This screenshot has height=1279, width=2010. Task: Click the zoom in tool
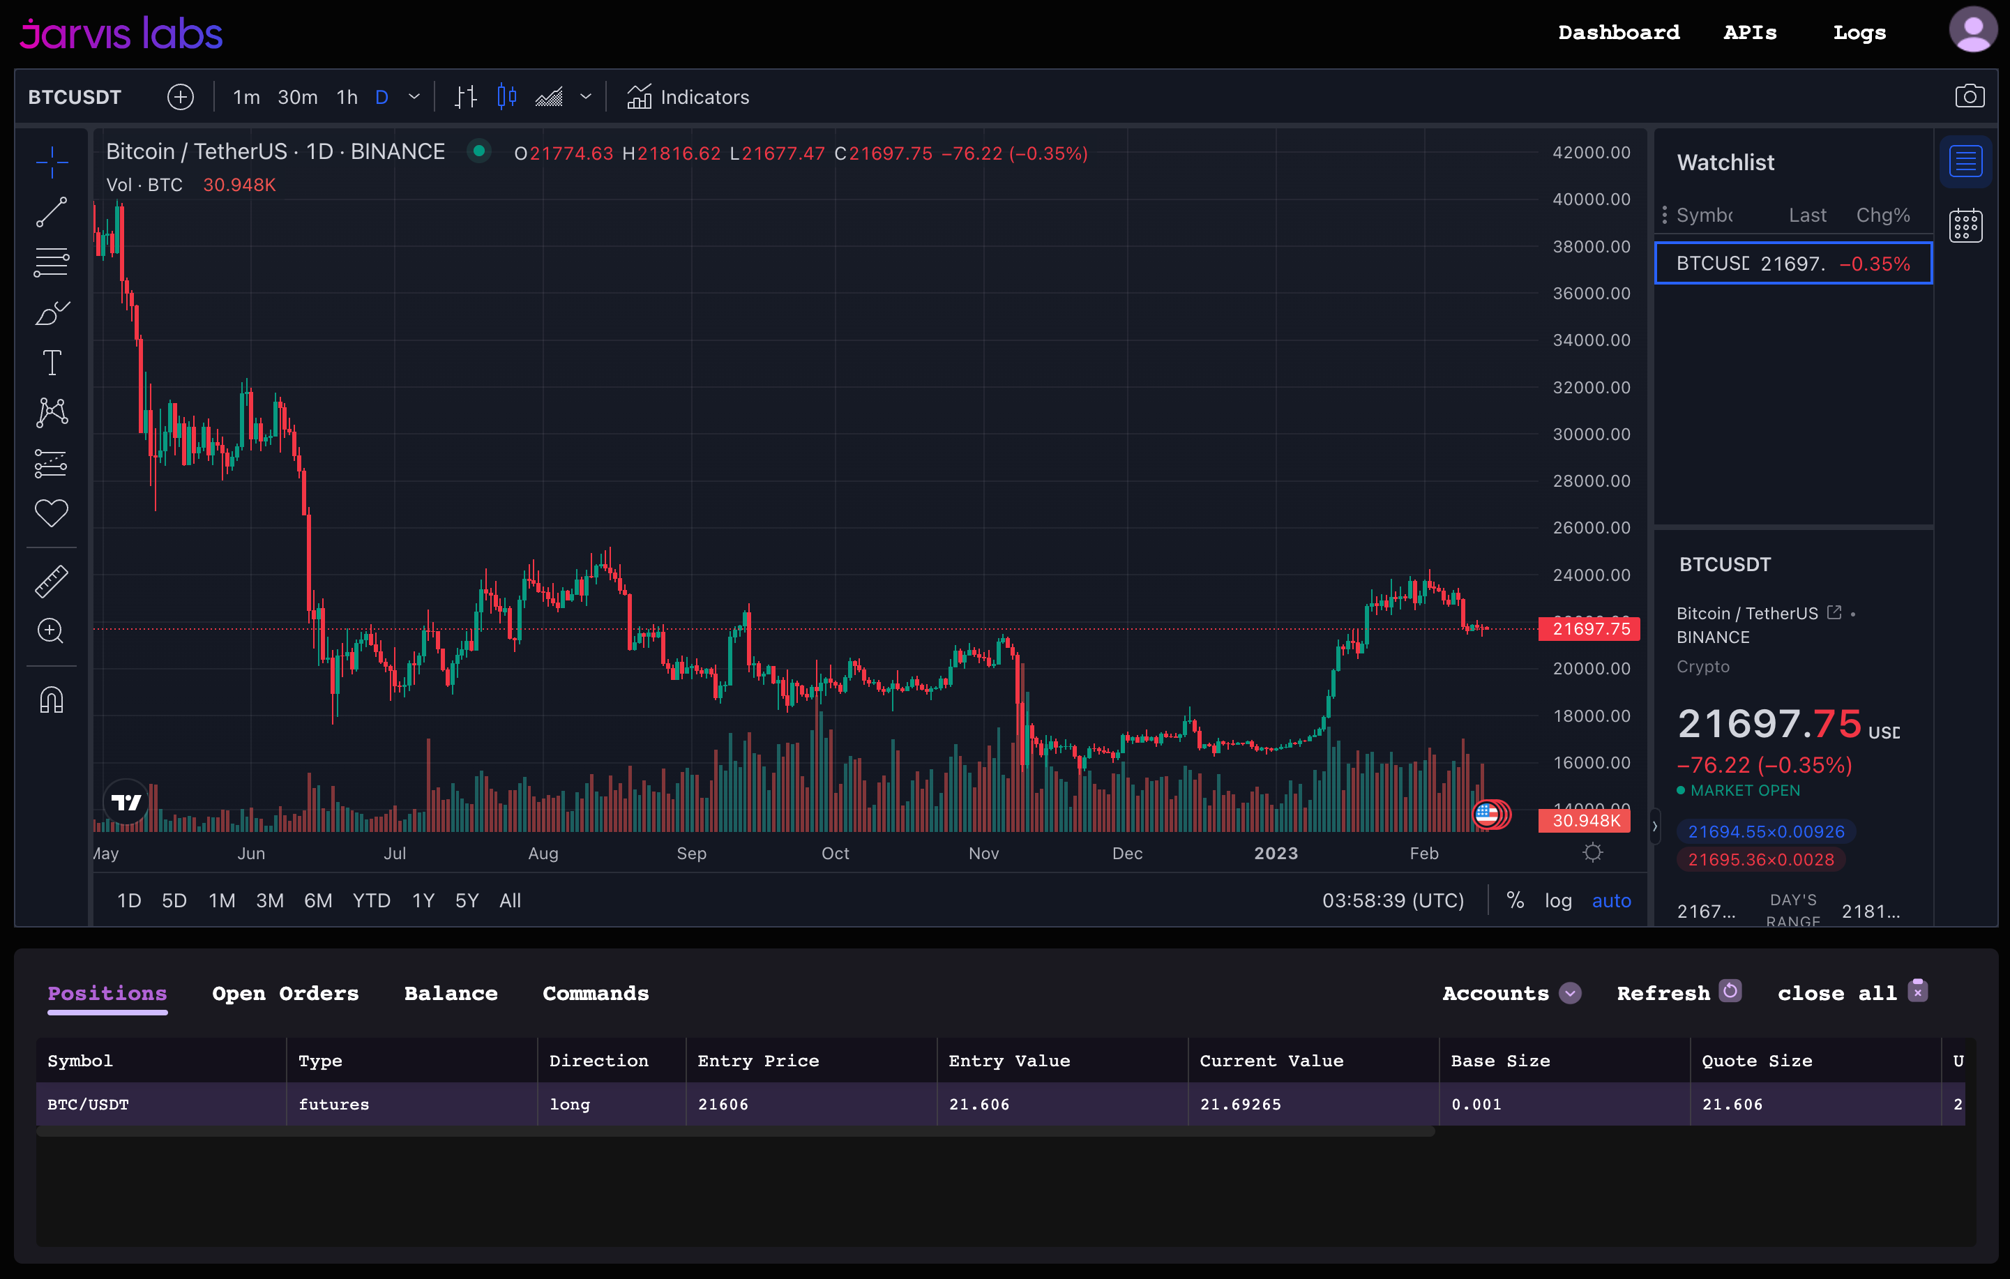click(x=51, y=631)
